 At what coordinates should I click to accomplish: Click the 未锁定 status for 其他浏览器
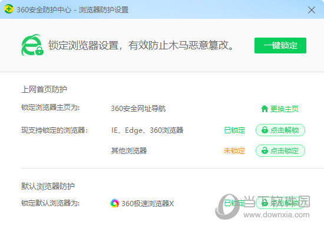pos(234,151)
